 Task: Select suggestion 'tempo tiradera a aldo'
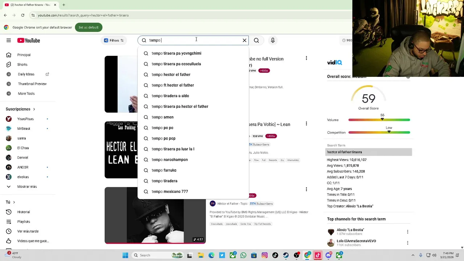click(x=193, y=96)
